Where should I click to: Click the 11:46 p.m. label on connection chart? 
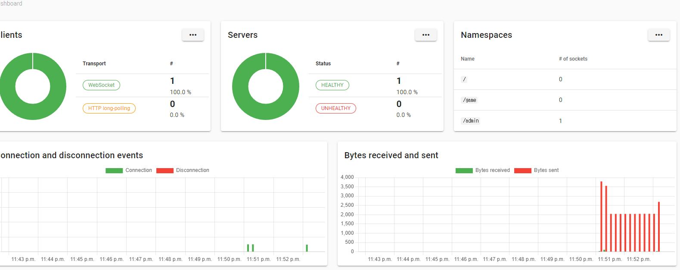point(112,259)
